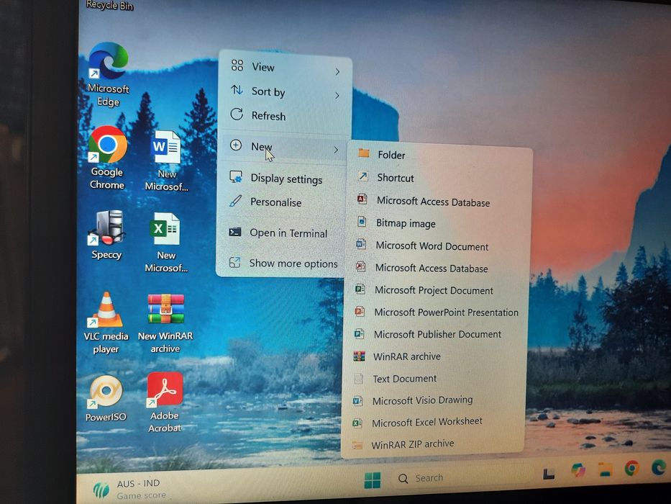Click the WinRAR ZIP archive icon in submenu
This screenshot has width=671, height=504.
click(x=357, y=446)
